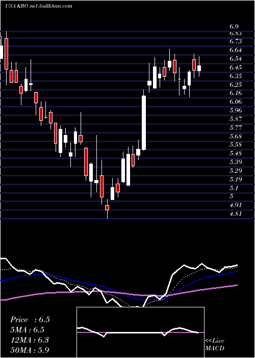This screenshot has width=255, height=358.
Task: Select the 6.25 price level label
Action: point(236,85)
